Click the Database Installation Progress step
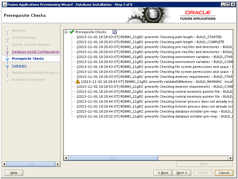This screenshot has height=179, width=238. coord(36,73)
